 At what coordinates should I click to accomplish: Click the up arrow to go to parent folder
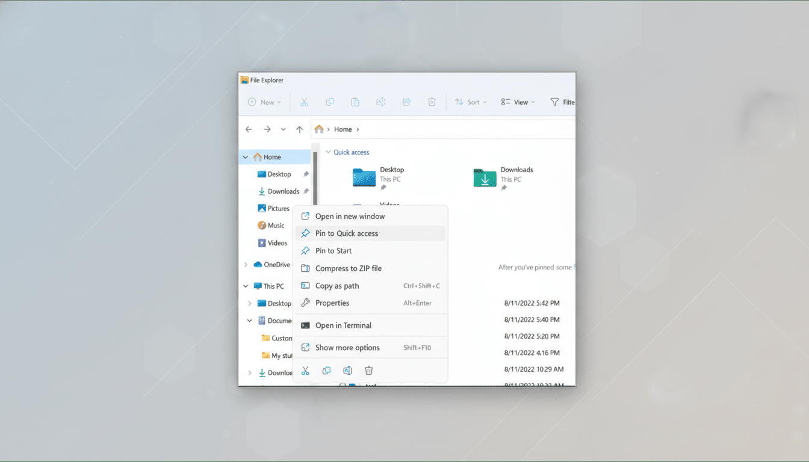point(299,129)
